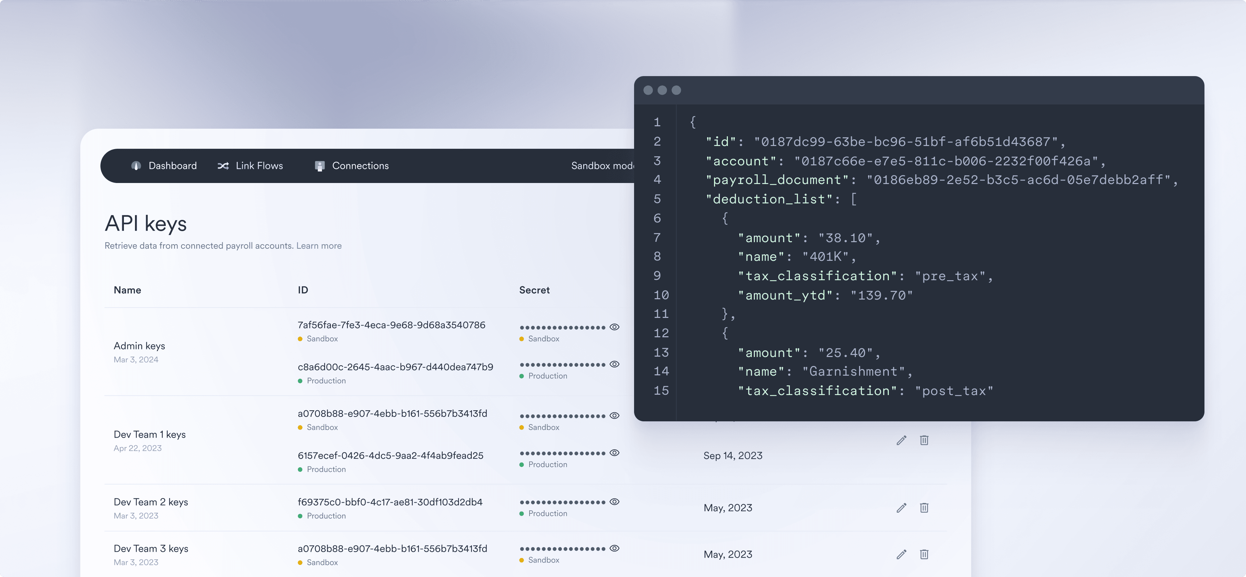Delete the Dev Team 3 keys entry

(924, 554)
